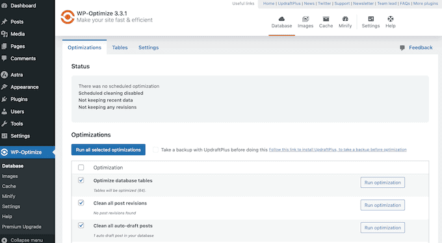The image size is (442, 243).
Task: Open the Cache icon in header
Action: (x=326, y=19)
